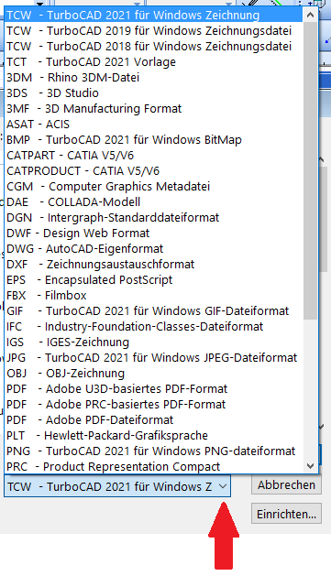Select GIF-Dateiformat entry in list
Viewport: 331px width, 576px height.
pos(154,311)
